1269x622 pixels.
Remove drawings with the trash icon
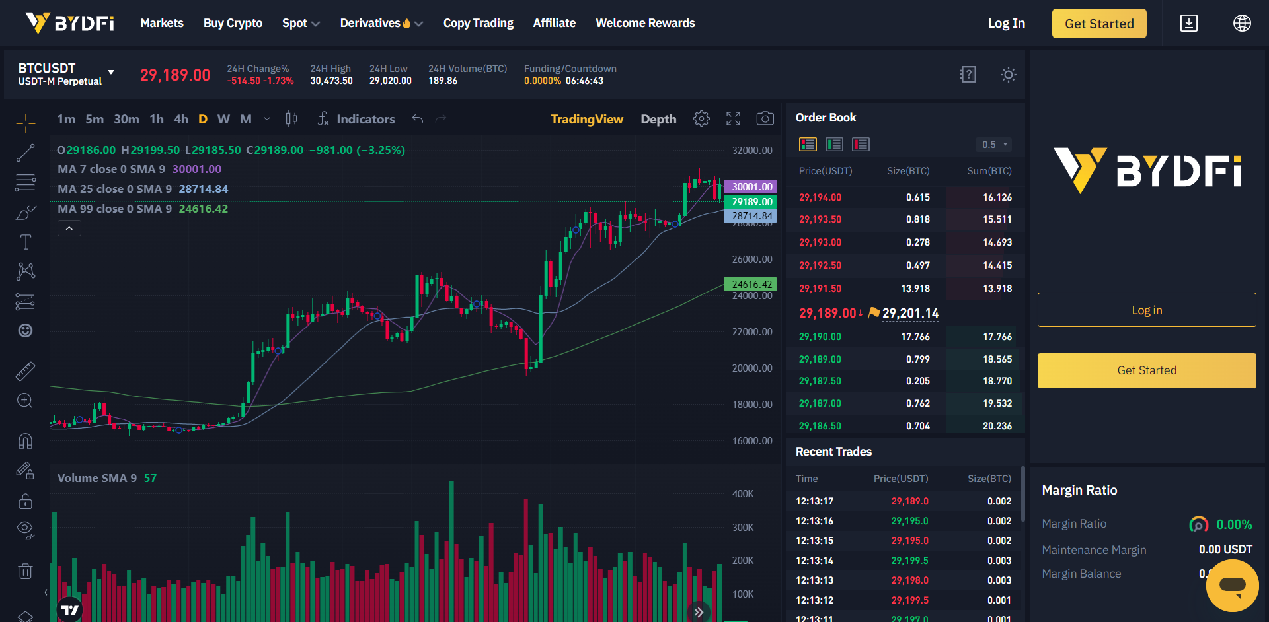[x=26, y=571]
